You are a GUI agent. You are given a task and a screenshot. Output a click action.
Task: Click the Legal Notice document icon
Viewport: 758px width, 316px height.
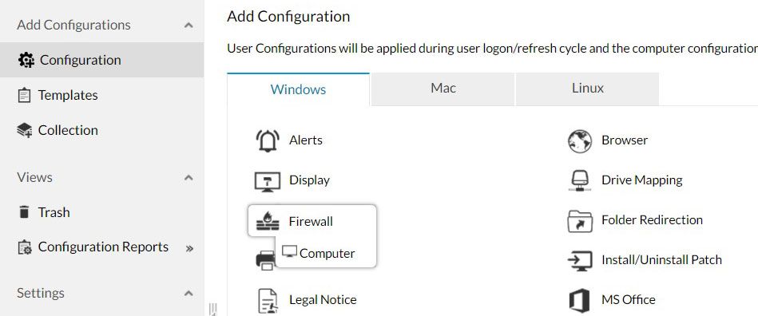pos(268,300)
